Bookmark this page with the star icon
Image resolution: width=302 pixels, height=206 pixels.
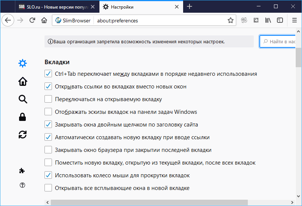231,21
